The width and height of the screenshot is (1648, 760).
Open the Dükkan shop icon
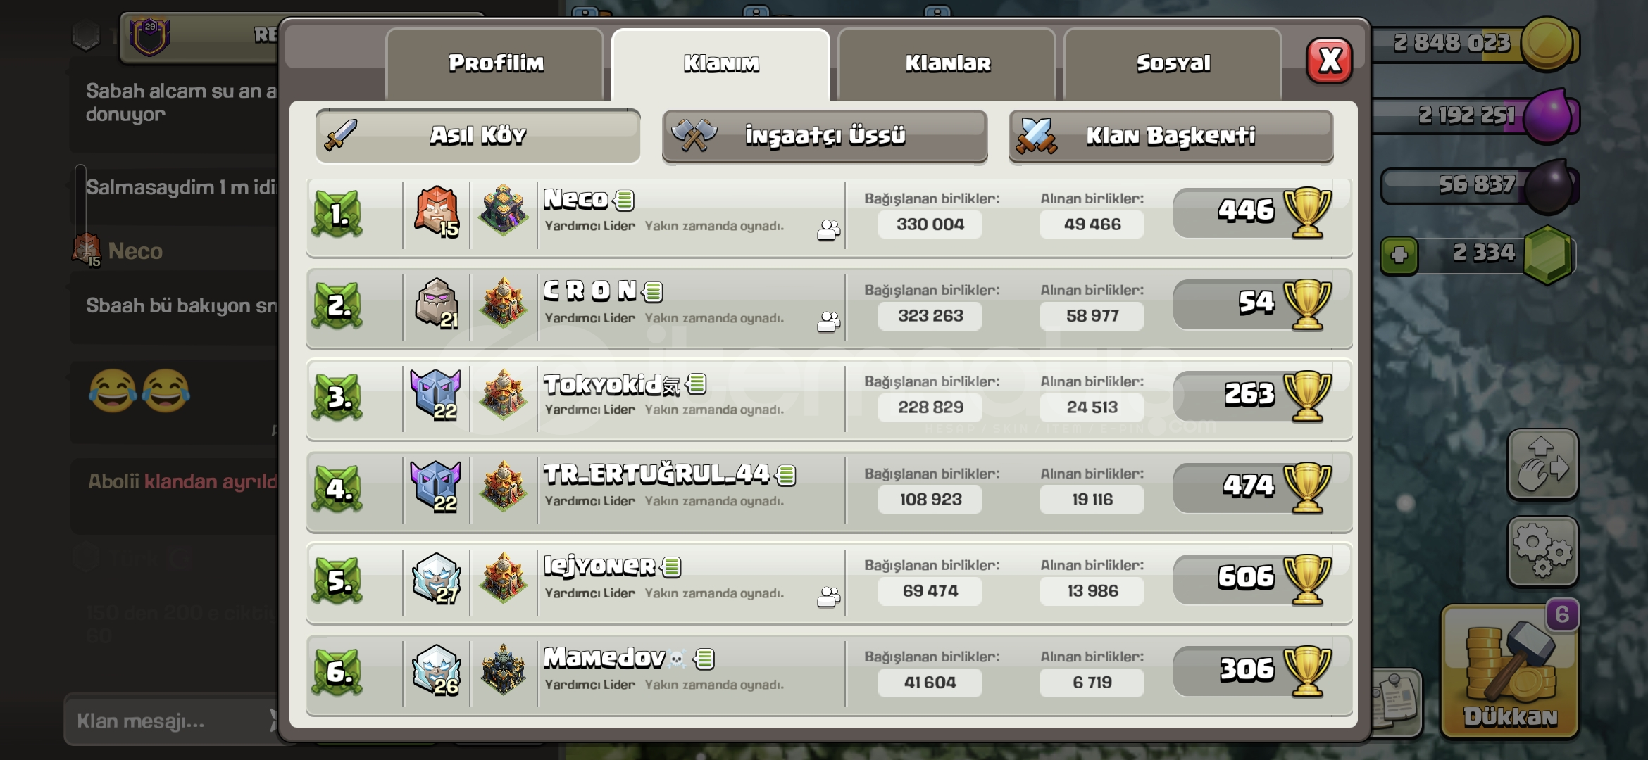(1510, 671)
